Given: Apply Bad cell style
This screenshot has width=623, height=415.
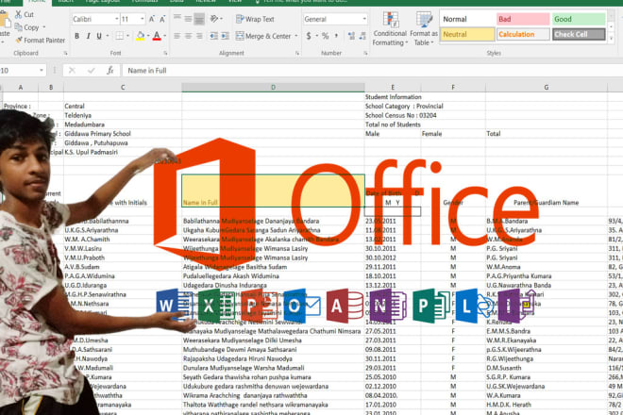Looking at the screenshot, I should [523, 19].
